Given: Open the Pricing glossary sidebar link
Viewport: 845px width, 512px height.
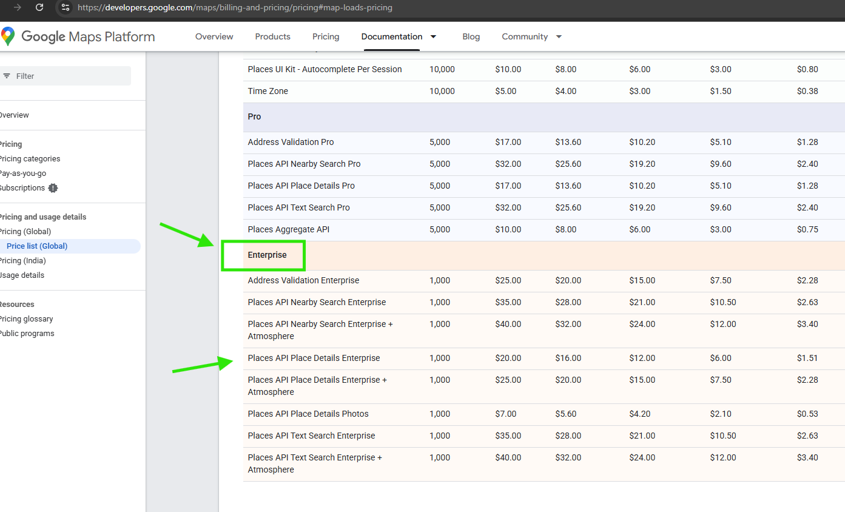Looking at the screenshot, I should [26, 319].
